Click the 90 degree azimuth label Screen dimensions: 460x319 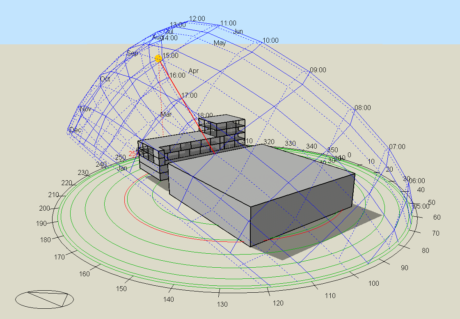[x=404, y=268]
